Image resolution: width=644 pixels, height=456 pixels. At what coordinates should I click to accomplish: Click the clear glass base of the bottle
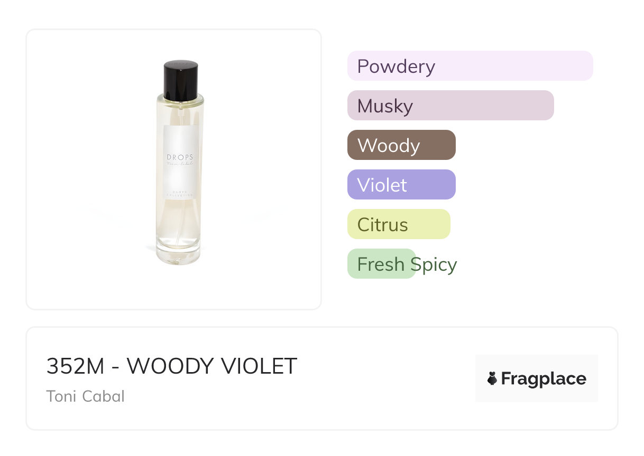pyautogui.click(x=179, y=254)
